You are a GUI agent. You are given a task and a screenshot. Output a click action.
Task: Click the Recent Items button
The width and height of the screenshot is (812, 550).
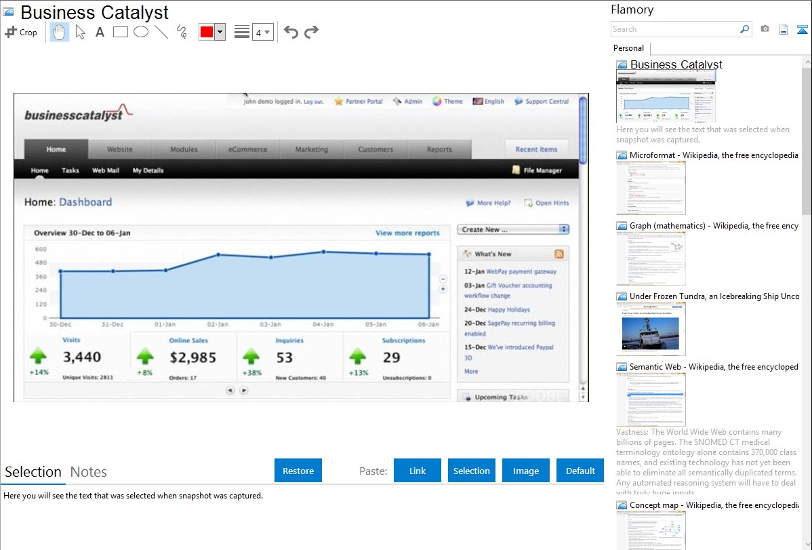(x=537, y=149)
